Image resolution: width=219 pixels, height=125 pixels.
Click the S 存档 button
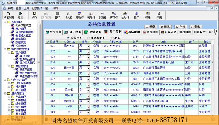click(x=180, y=27)
